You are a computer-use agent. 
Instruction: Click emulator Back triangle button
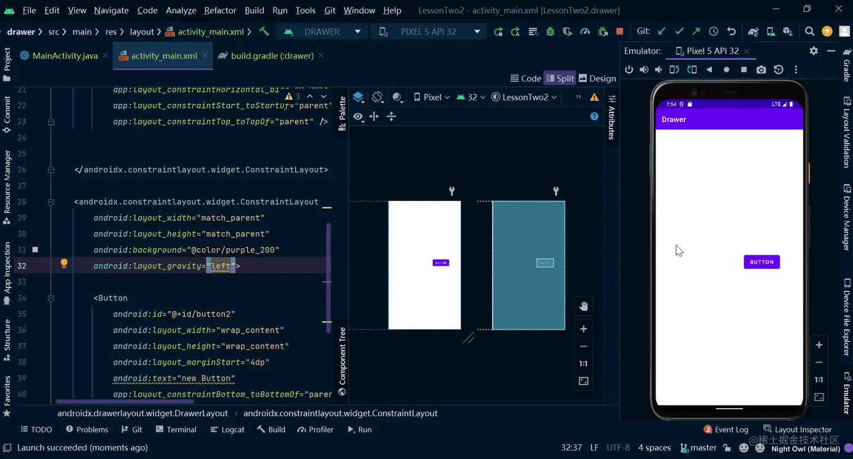(709, 69)
